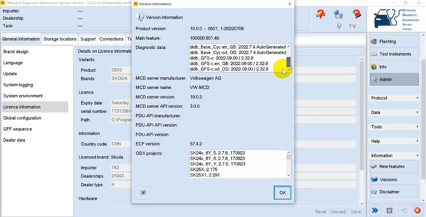This screenshot has height=217, width=426.
Task: Select the 'didb_GFS-c: 2022.09.00 / 2.32.8' row
Action: pos(221,58)
